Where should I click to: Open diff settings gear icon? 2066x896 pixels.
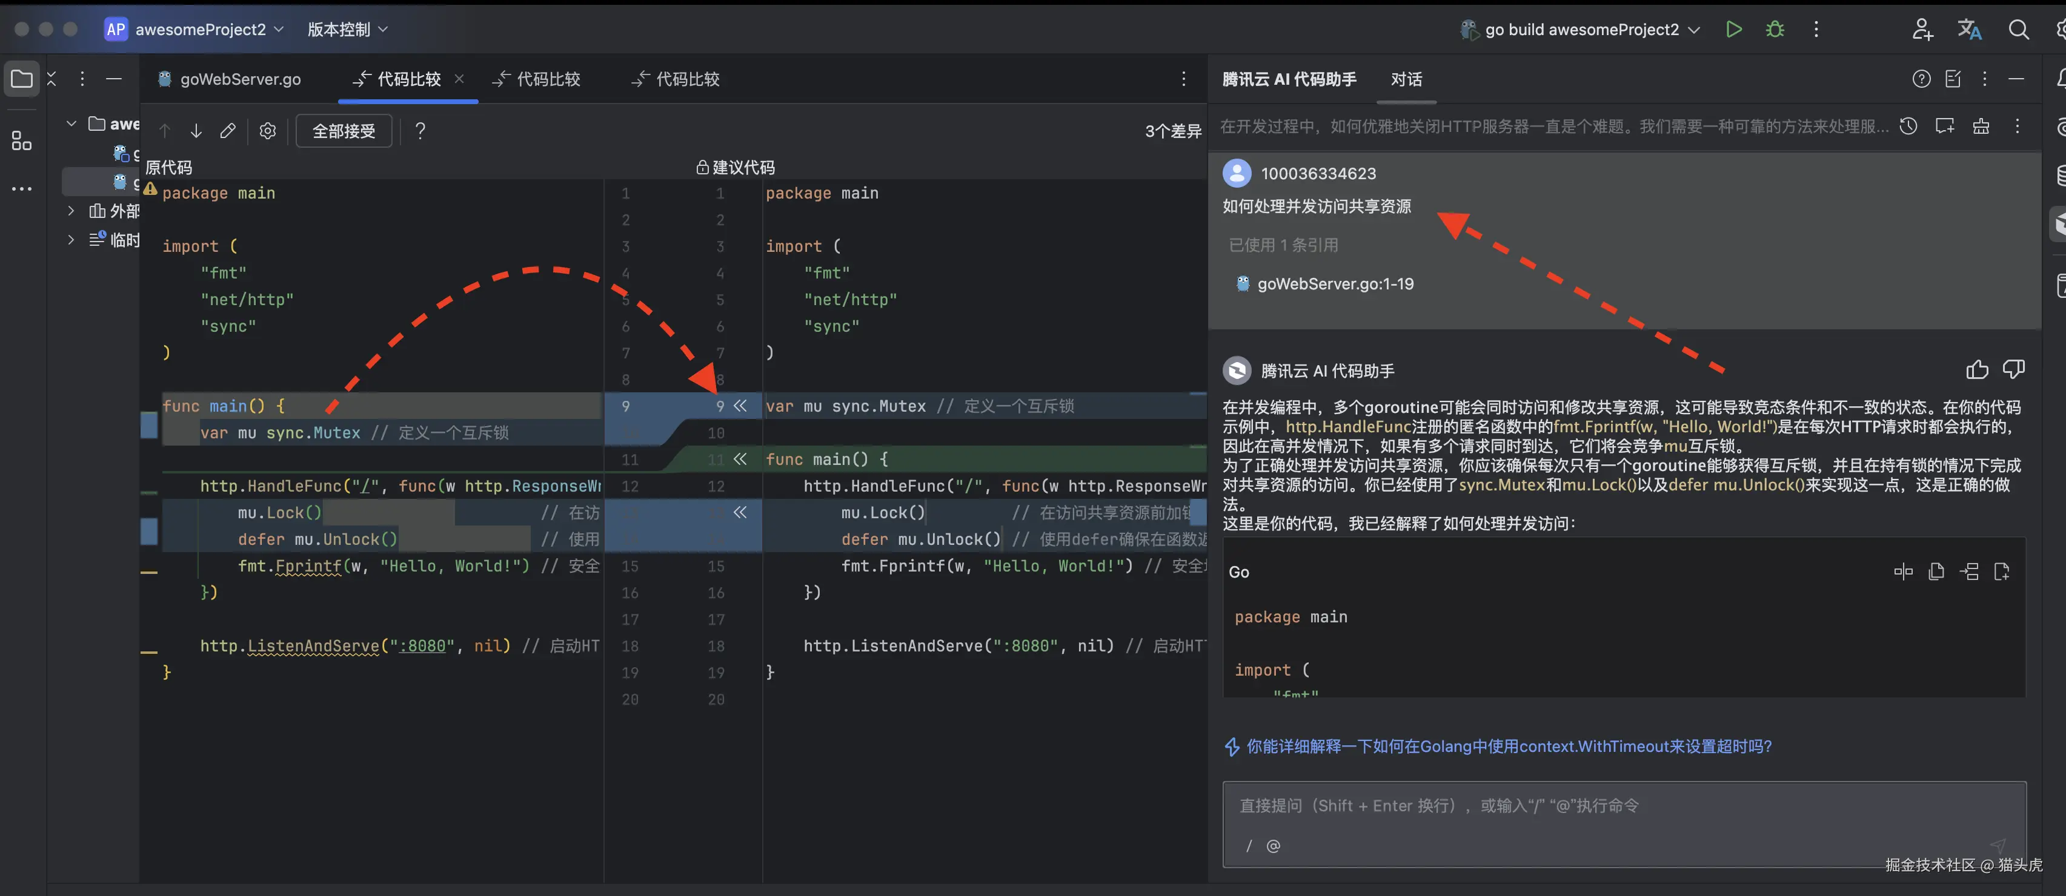(268, 131)
